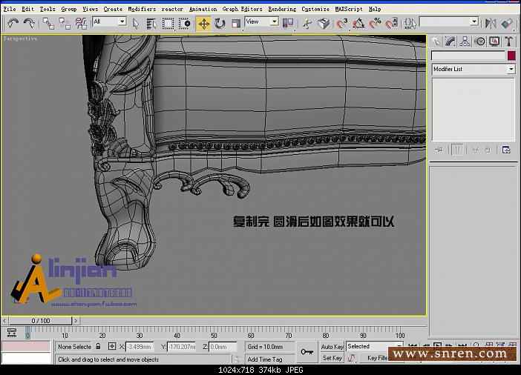
Task: Open the Rendering menu
Action: 281,9
